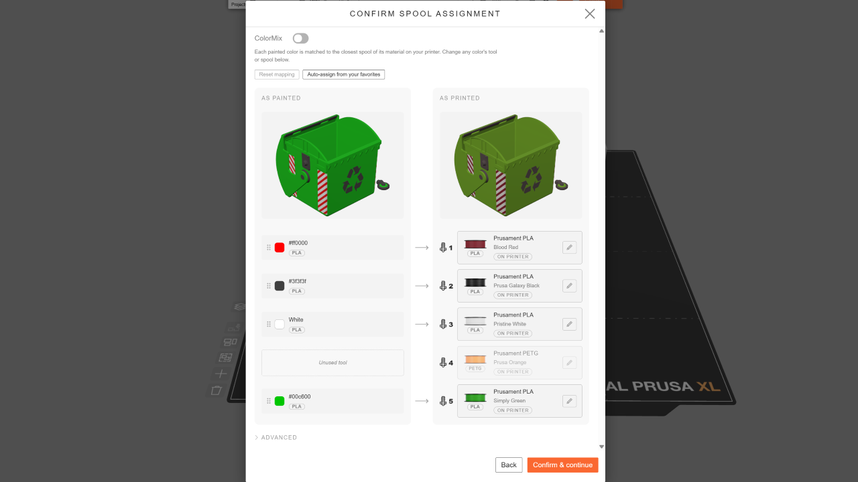
Task: Edit the Blood Red spool assignment
Action: point(569,248)
